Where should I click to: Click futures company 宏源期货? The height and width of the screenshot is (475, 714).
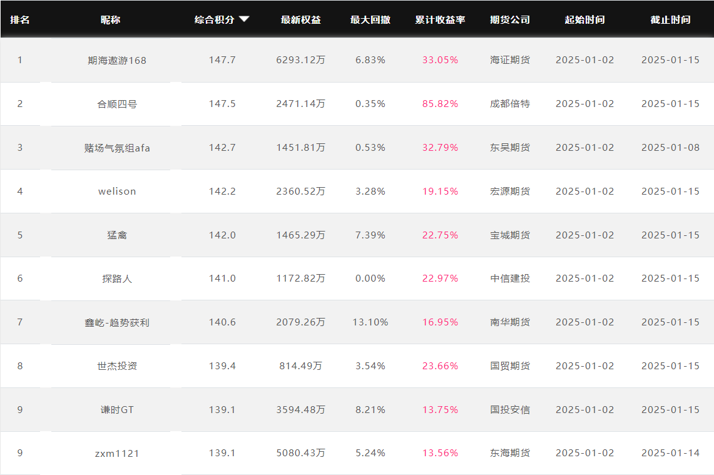[510, 192]
